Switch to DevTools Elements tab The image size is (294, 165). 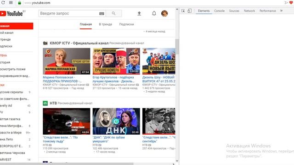204,11
